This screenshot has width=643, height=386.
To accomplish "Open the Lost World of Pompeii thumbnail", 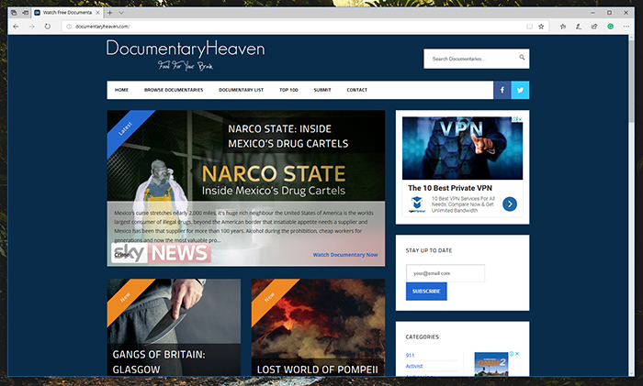I will pos(318,327).
